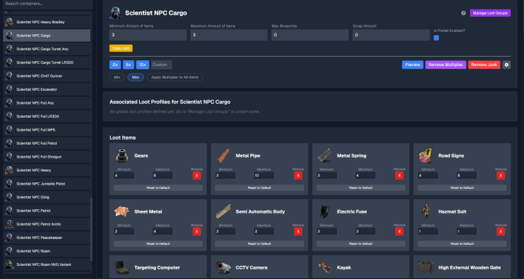524x279 pixels.
Task: Reset Hazmat Suit to default
Action: [x=462, y=244]
